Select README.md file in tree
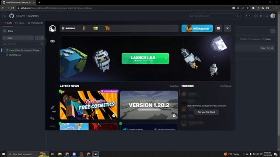 coord(15,55)
